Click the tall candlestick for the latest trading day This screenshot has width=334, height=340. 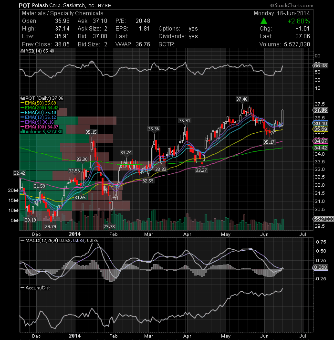(282, 117)
